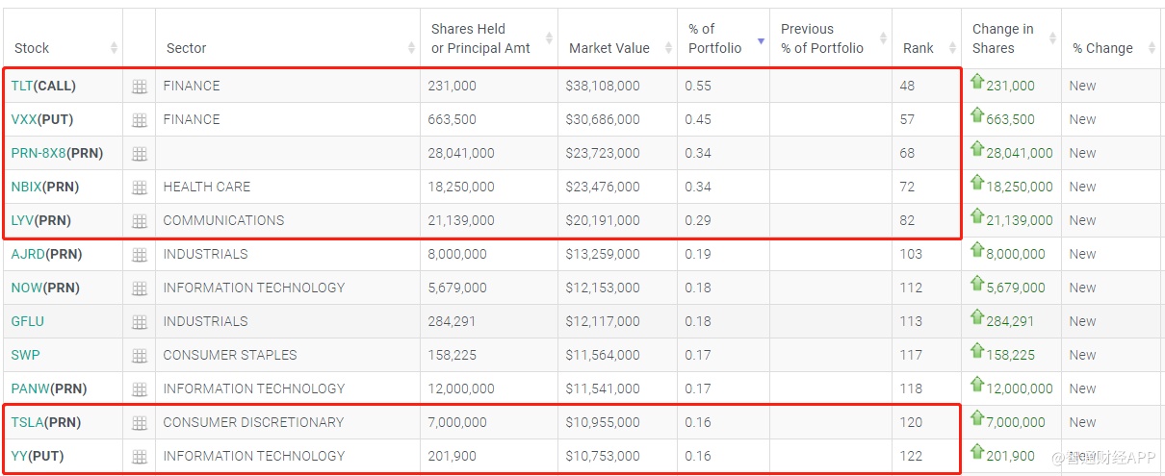The width and height of the screenshot is (1165, 476).
Task: Sort the table by Stock column
Action: pos(32,48)
